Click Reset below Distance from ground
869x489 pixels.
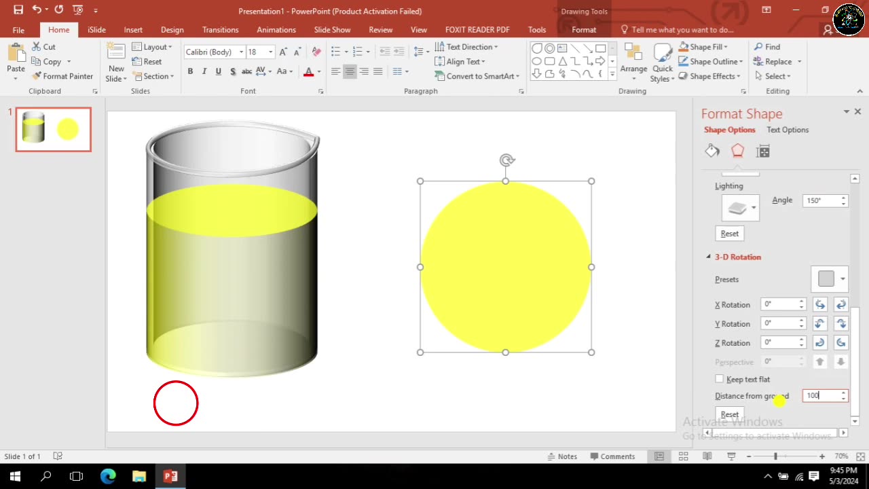tap(730, 414)
